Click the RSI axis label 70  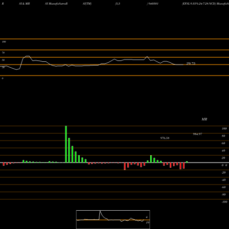(3, 53)
